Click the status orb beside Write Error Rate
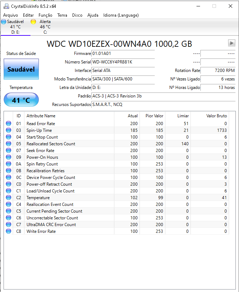Screen dimensions: 239x292 pos(8,231)
